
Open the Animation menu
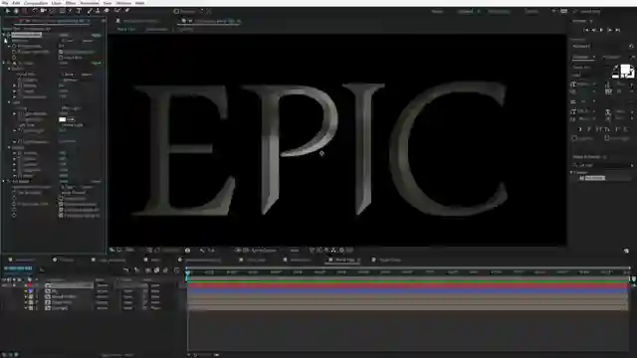coord(90,3)
